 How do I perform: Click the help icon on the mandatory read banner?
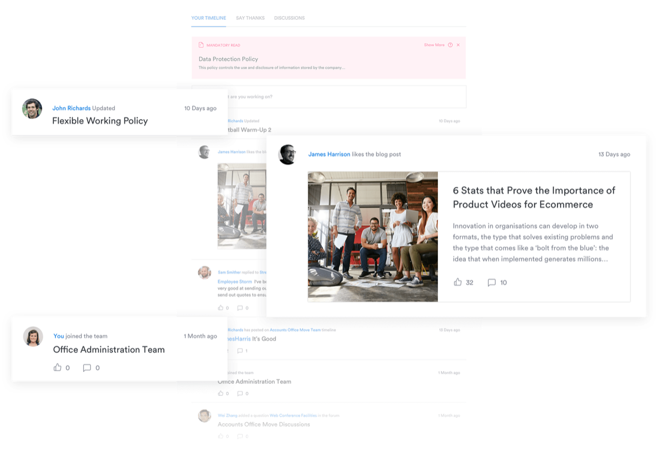[450, 45]
